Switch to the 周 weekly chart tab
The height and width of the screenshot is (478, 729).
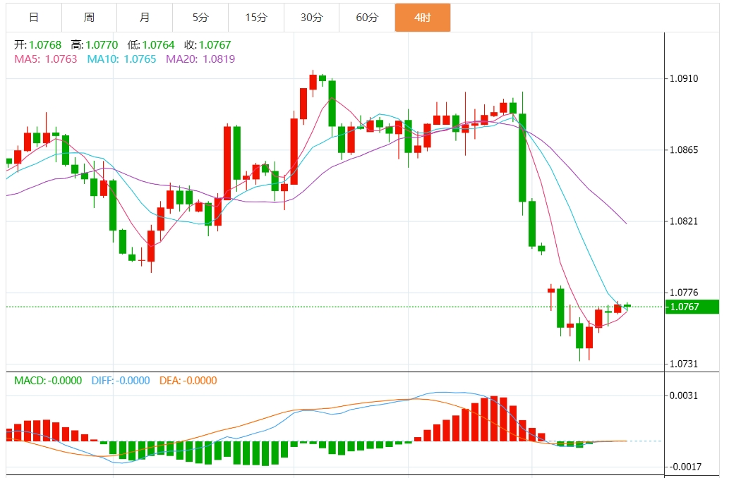coord(89,18)
